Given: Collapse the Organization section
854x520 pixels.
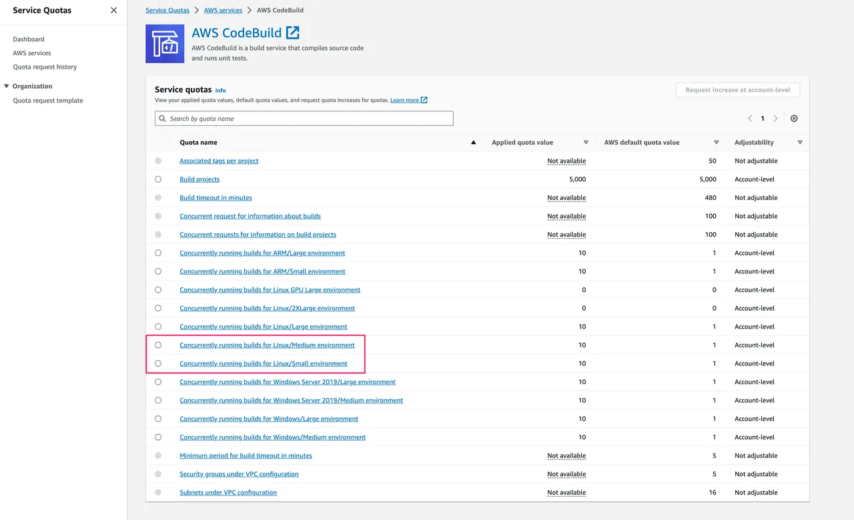Looking at the screenshot, I should click(7, 86).
